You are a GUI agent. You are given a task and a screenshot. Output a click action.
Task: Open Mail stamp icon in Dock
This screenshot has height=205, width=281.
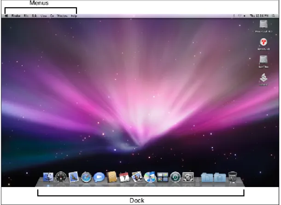pyautogui.click(x=74, y=177)
